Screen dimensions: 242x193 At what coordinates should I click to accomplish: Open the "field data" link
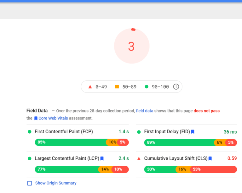coord(145,111)
